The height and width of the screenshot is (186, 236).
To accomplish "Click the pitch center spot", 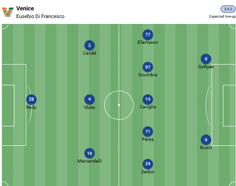I will click(119, 105).
